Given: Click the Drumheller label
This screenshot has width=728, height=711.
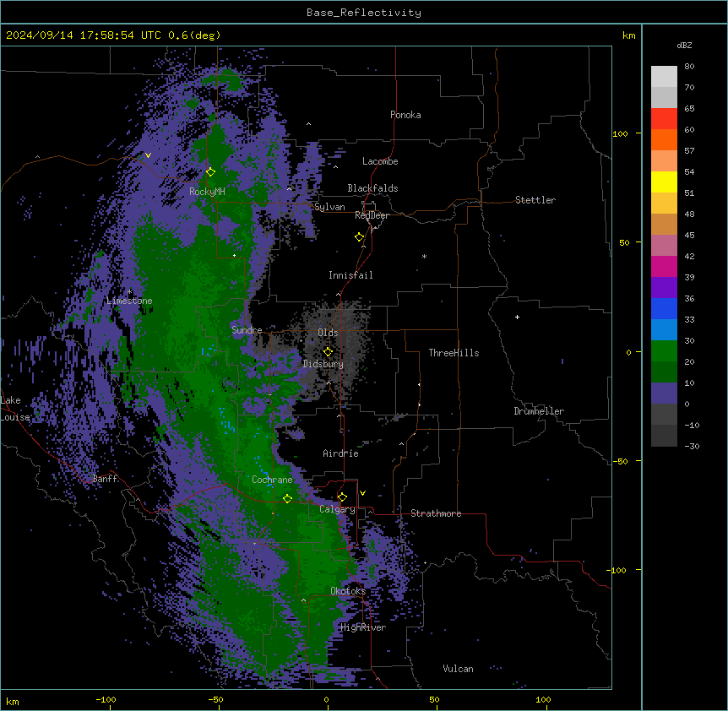Looking at the screenshot, I should tap(539, 411).
